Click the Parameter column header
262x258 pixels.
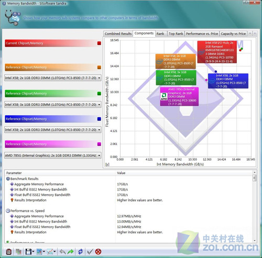pos(60,173)
